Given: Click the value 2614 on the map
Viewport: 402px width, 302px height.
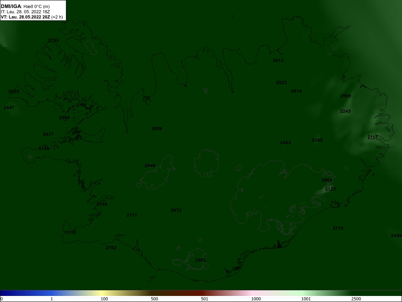Looking at the screenshot, I should click(x=296, y=91).
